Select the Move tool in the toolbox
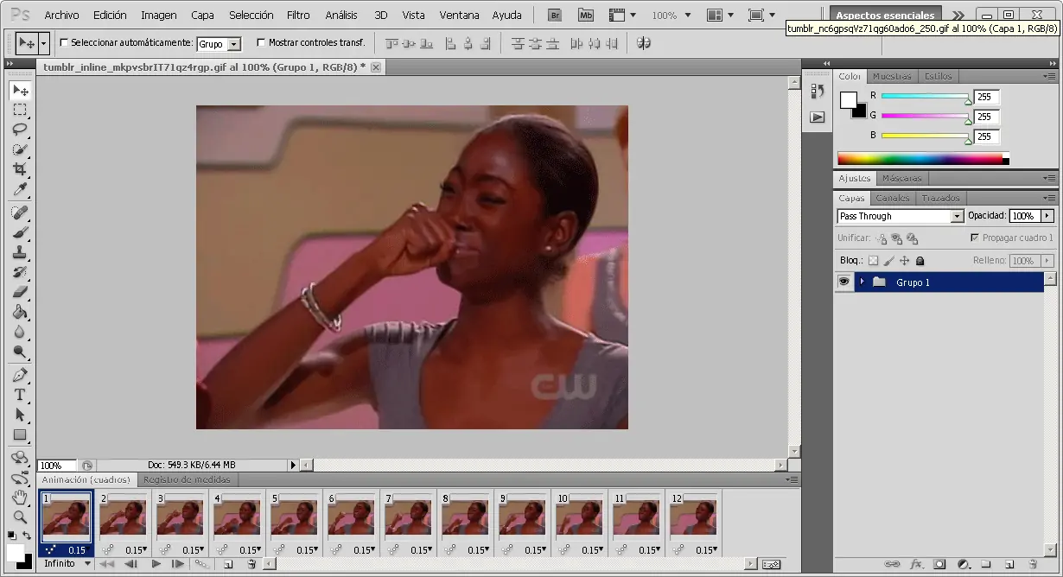1063x577 pixels. [20, 91]
